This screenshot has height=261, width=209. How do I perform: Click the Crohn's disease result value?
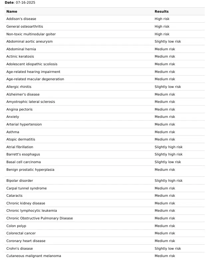[168, 249]
